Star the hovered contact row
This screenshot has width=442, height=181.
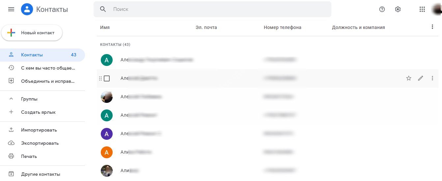pos(409,78)
